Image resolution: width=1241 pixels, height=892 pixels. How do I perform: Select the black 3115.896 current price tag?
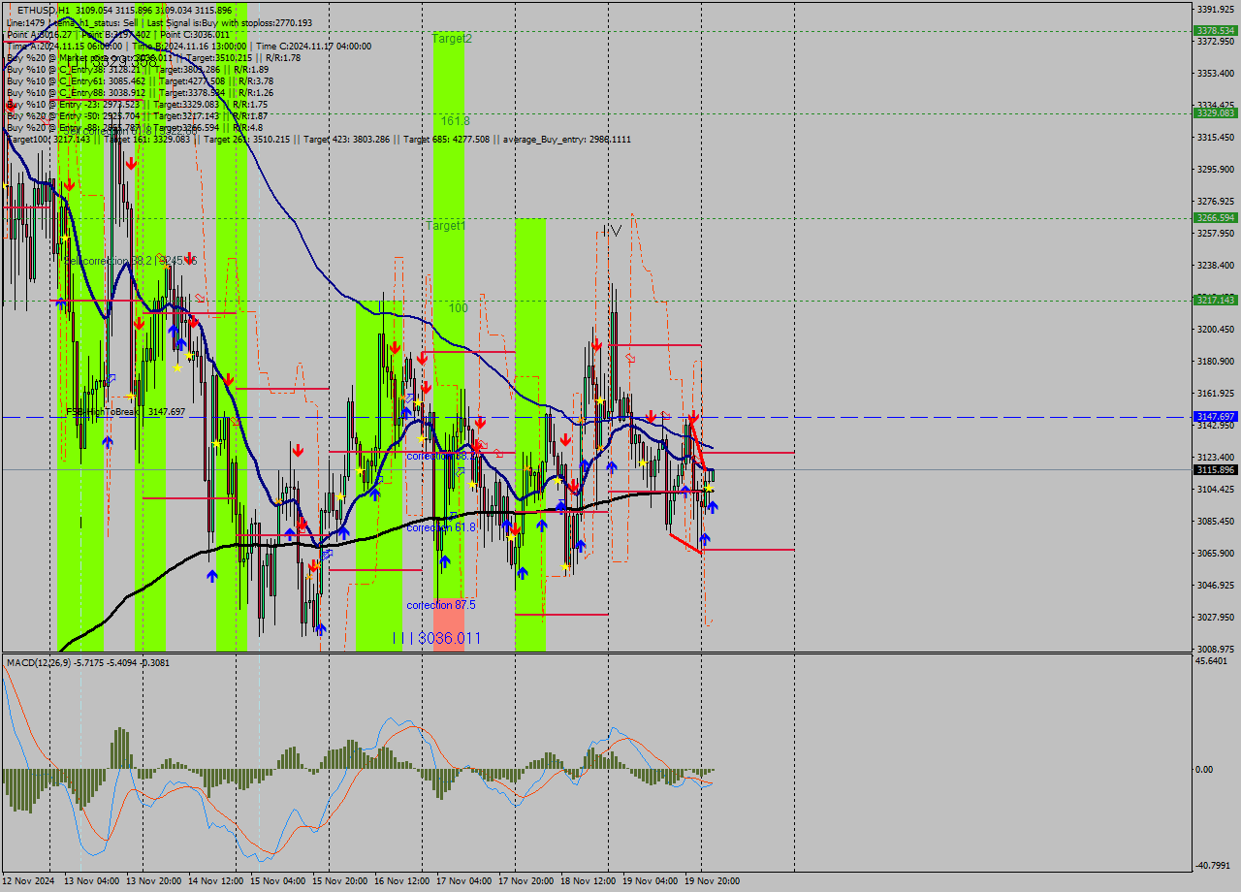pyautogui.click(x=1215, y=470)
